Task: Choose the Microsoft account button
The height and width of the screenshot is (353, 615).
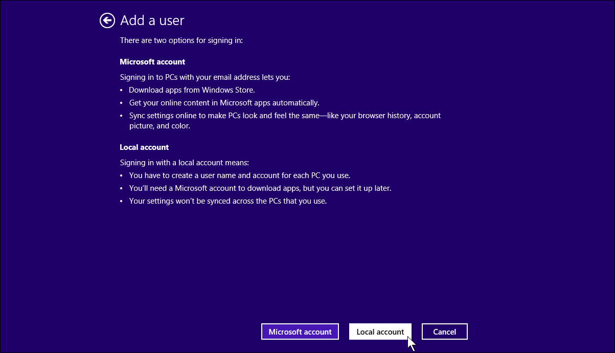Action: [300, 332]
